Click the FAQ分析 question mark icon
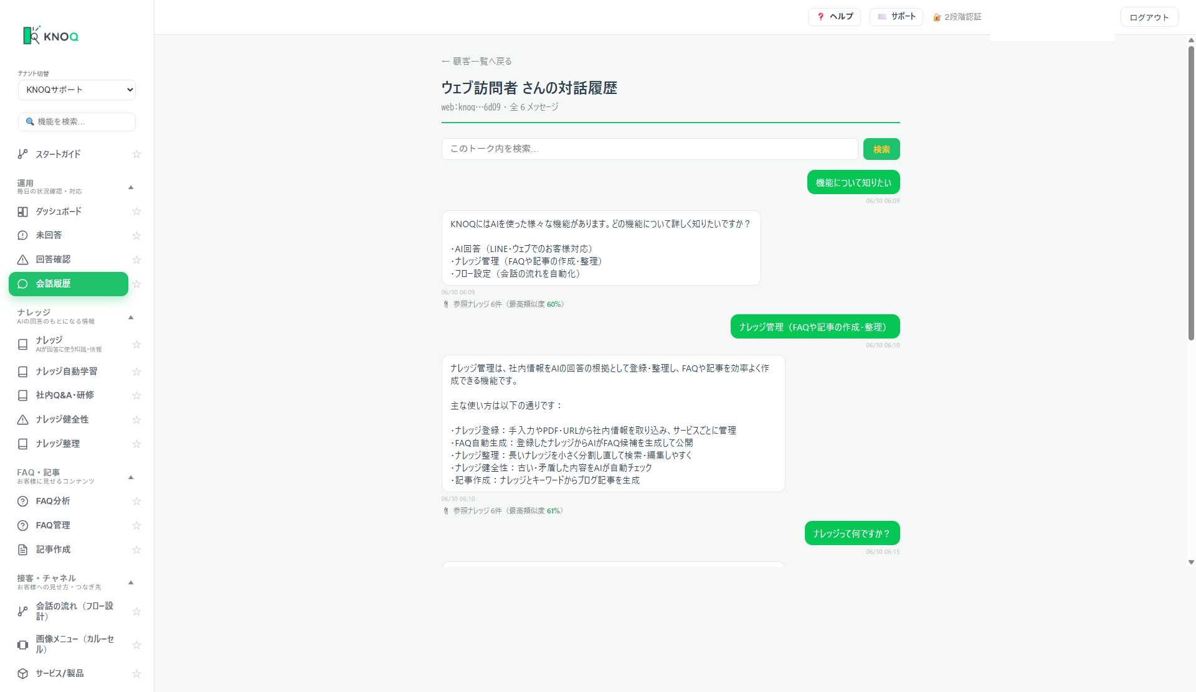1196x692 pixels. [22, 501]
